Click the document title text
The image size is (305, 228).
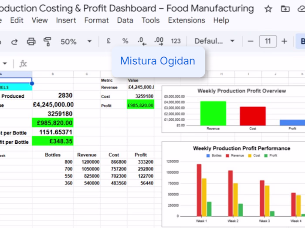[x=127, y=8]
